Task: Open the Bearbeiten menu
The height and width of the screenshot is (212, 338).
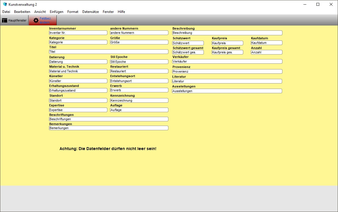Action: [x=22, y=12]
